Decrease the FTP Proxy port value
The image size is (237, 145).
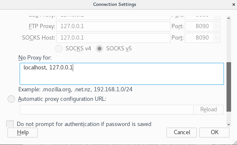[216, 28]
